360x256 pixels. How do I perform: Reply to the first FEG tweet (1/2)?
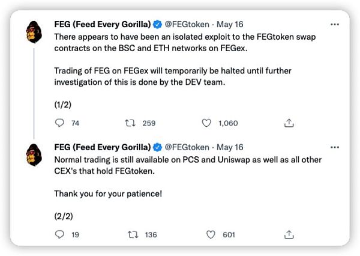coord(59,123)
